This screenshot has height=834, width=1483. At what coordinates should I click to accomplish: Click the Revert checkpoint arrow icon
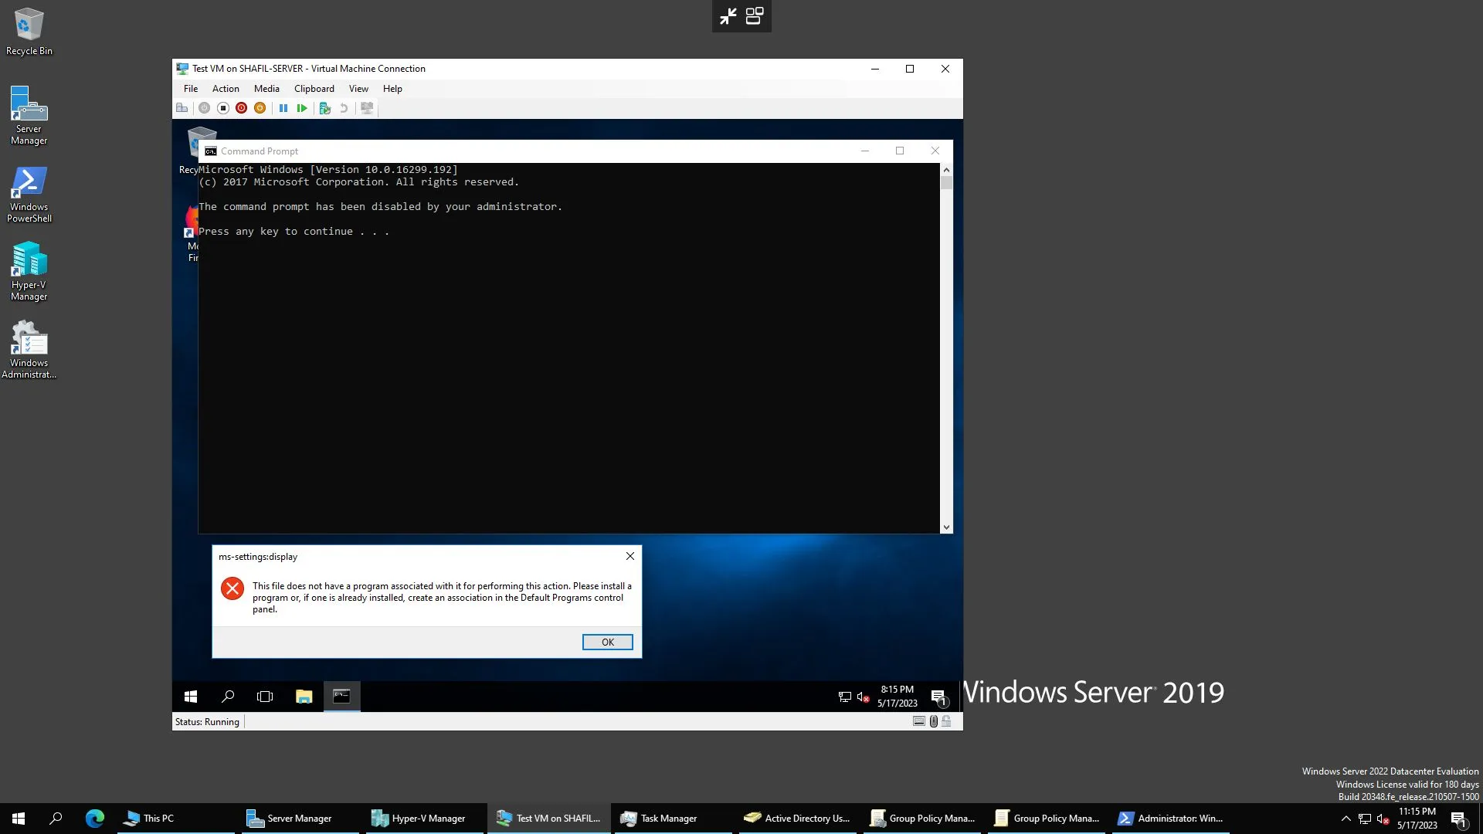(x=344, y=108)
